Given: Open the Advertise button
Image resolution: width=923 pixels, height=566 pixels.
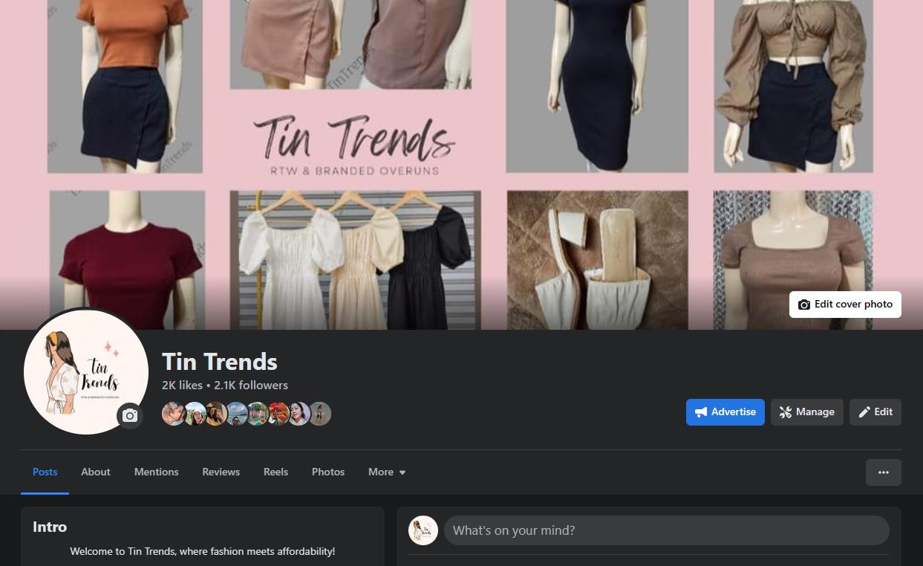Looking at the screenshot, I should 725,412.
